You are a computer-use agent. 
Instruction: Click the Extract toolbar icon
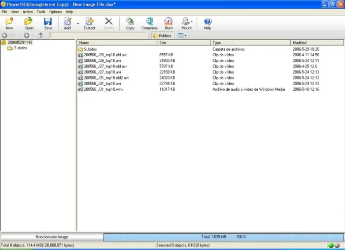click(x=89, y=23)
